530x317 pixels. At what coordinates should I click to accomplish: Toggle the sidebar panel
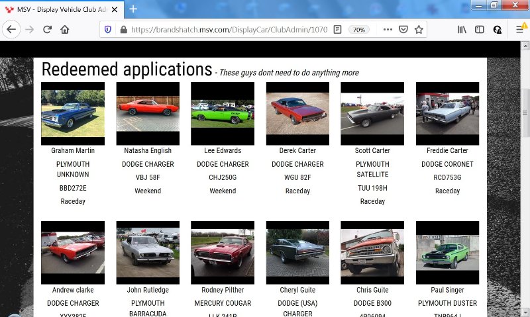pos(480,30)
